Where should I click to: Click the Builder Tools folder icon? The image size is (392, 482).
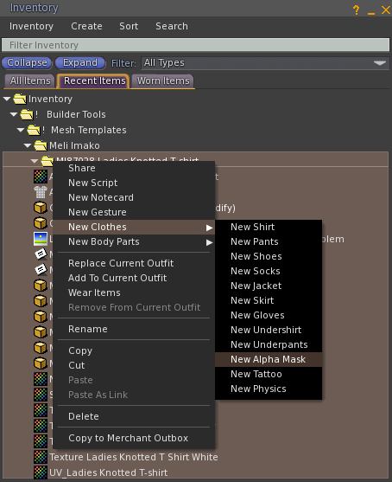27,114
